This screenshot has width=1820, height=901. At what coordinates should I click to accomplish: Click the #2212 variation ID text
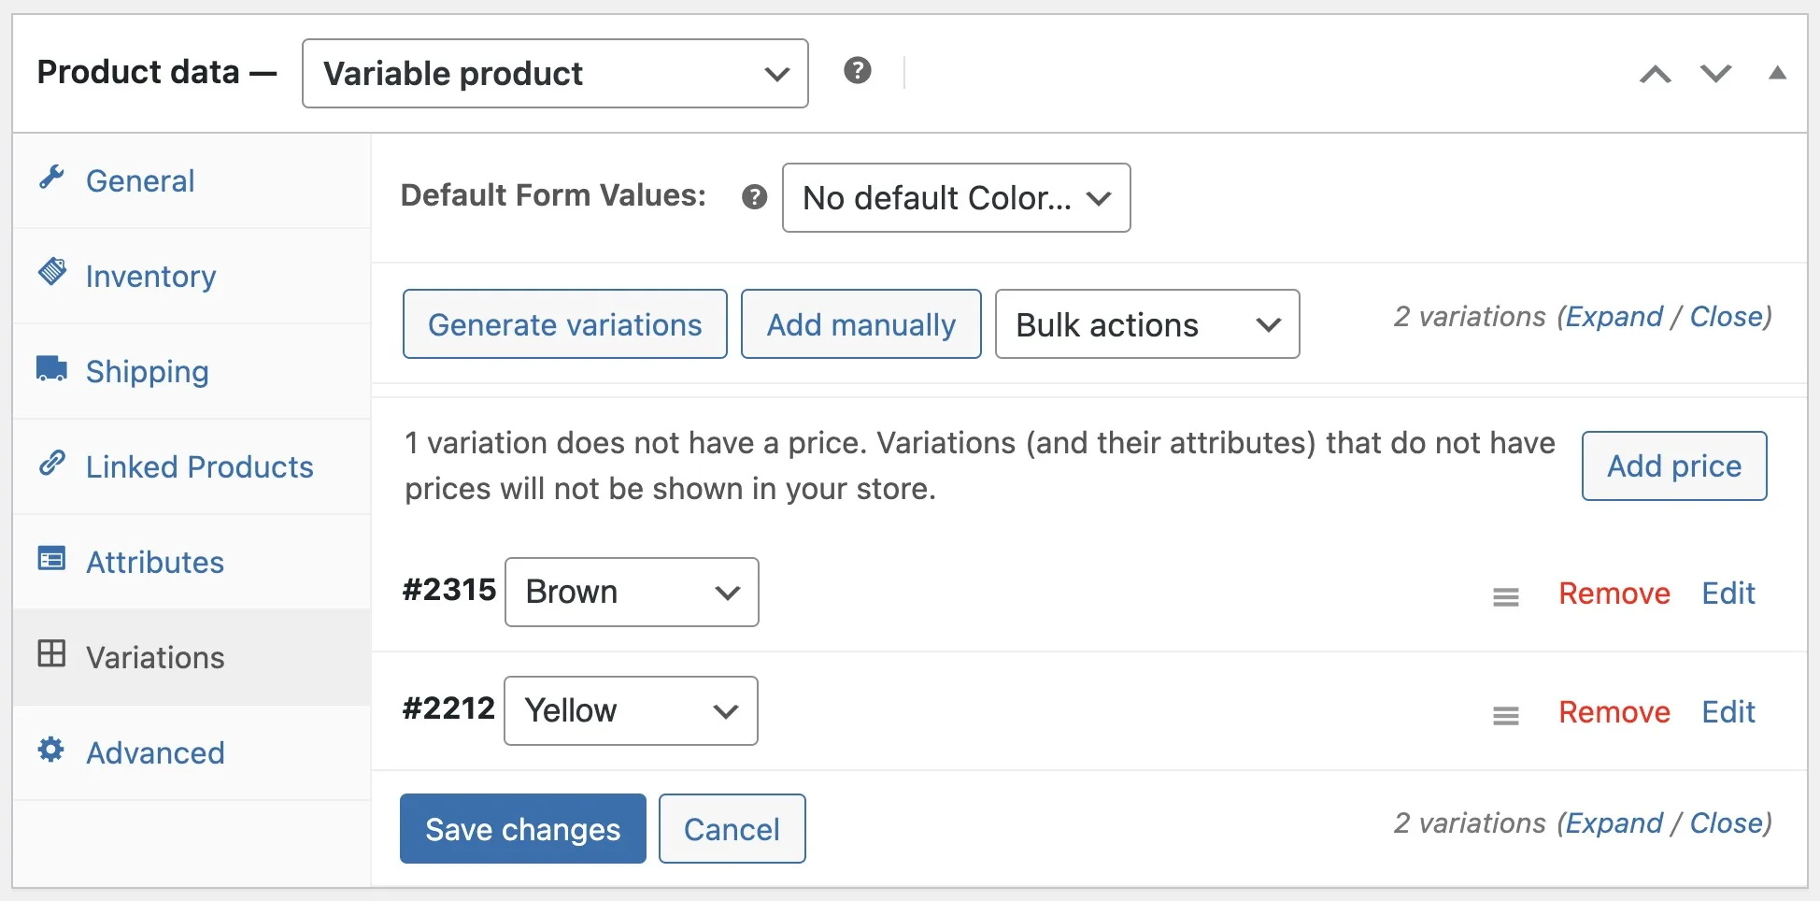click(x=448, y=708)
